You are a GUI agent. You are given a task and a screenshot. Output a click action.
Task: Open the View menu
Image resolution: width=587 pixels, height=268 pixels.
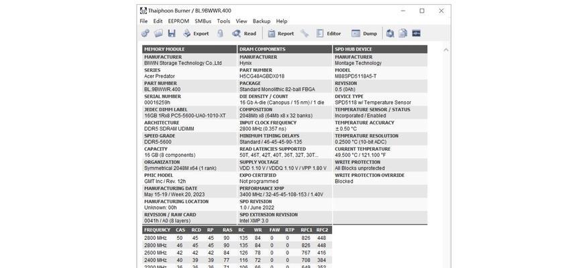point(242,21)
